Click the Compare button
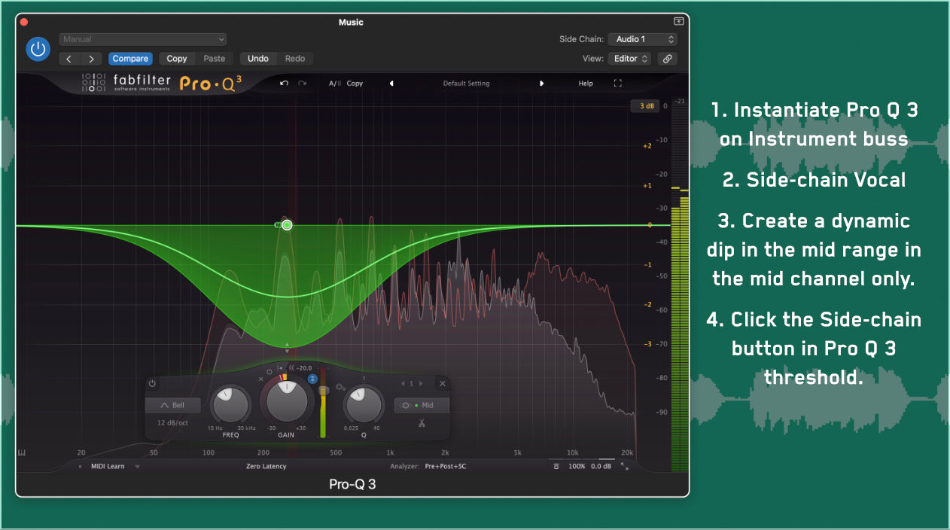Image resolution: width=950 pixels, height=530 pixels. click(130, 59)
